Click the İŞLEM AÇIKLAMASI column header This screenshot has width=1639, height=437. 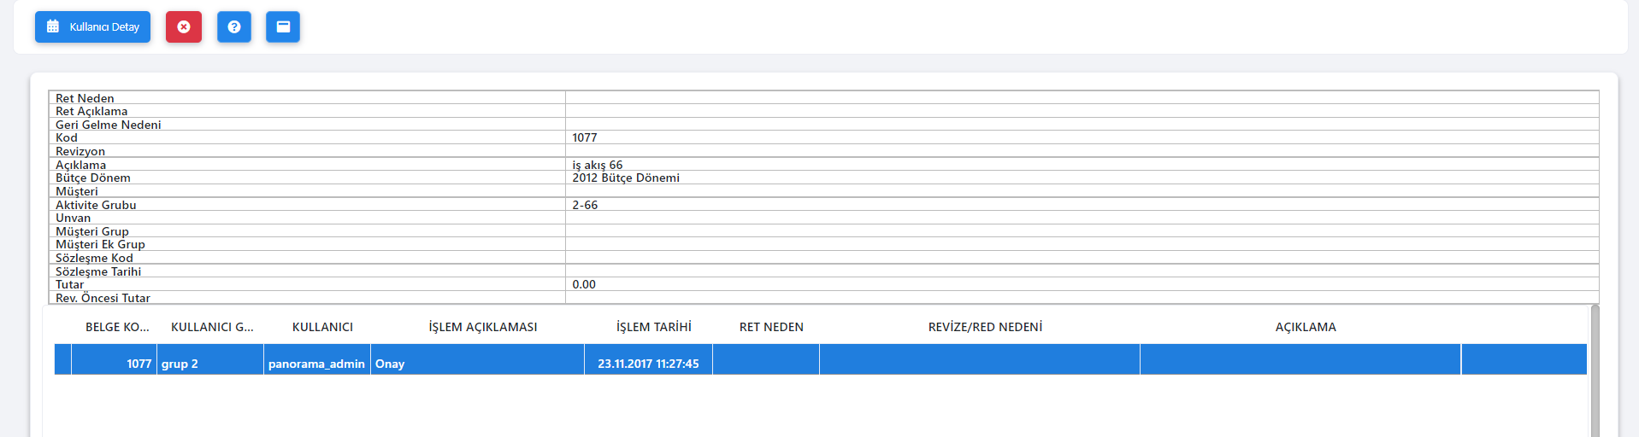[483, 327]
